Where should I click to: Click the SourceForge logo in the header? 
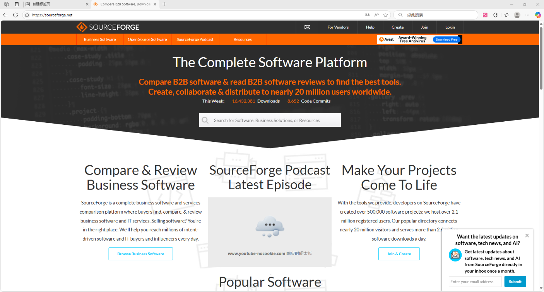pyautogui.click(x=108, y=27)
